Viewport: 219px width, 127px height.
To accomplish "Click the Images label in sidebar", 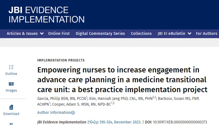I will pyautogui.click(x=11, y=90).
